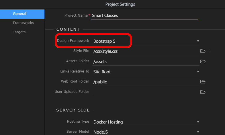Click the empty User Uploads Folder field
The width and height of the screenshot is (225, 135).
[x=146, y=92]
